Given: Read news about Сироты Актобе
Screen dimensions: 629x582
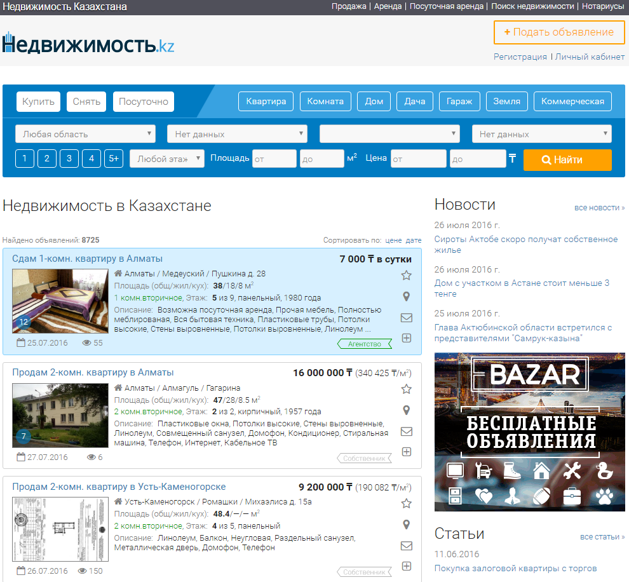Looking at the screenshot, I should click(526, 245).
